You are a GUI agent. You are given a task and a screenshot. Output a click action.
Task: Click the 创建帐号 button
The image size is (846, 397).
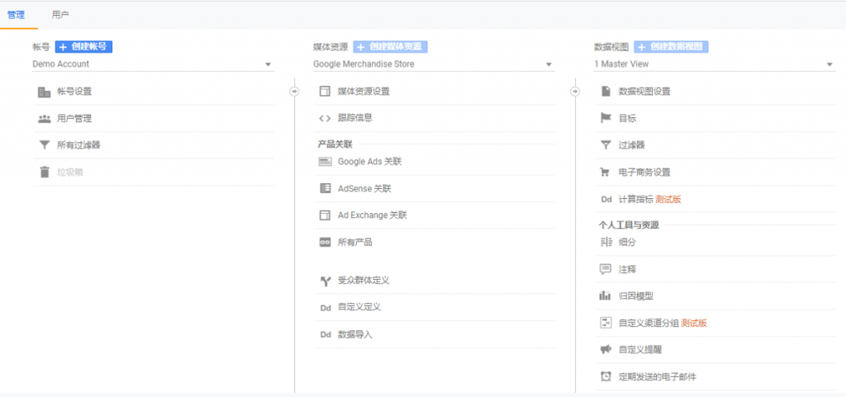point(83,47)
